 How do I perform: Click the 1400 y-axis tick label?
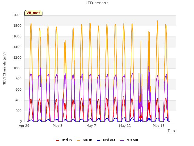point(18,47)
